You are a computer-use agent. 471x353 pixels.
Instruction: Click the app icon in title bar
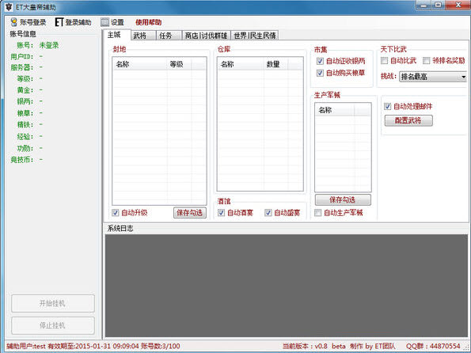tap(9, 6)
